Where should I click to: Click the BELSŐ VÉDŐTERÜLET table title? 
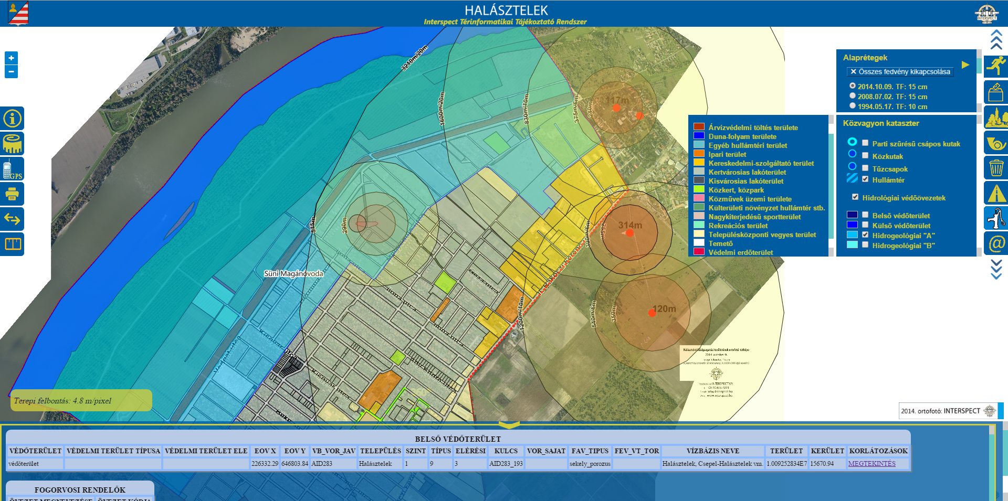(x=458, y=439)
